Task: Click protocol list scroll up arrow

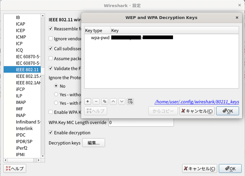Action: tap(43, 16)
